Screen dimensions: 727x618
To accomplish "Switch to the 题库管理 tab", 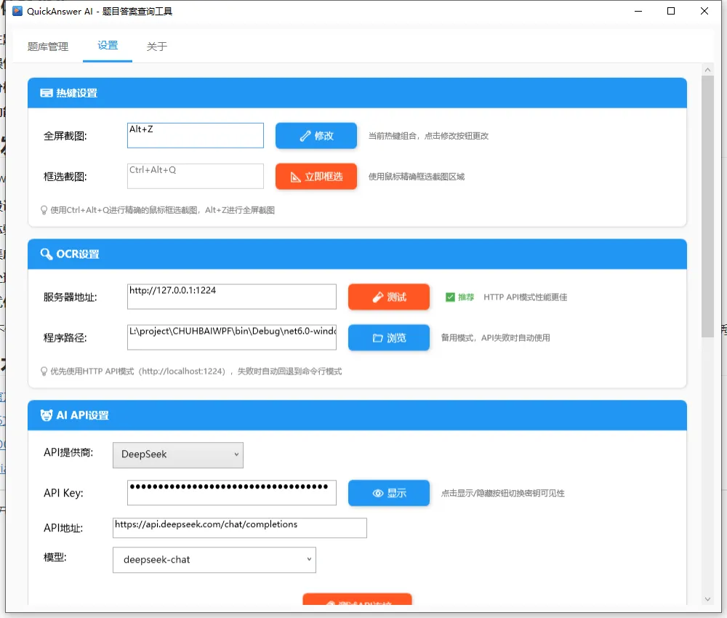I will pyautogui.click(x=48, y=47).
